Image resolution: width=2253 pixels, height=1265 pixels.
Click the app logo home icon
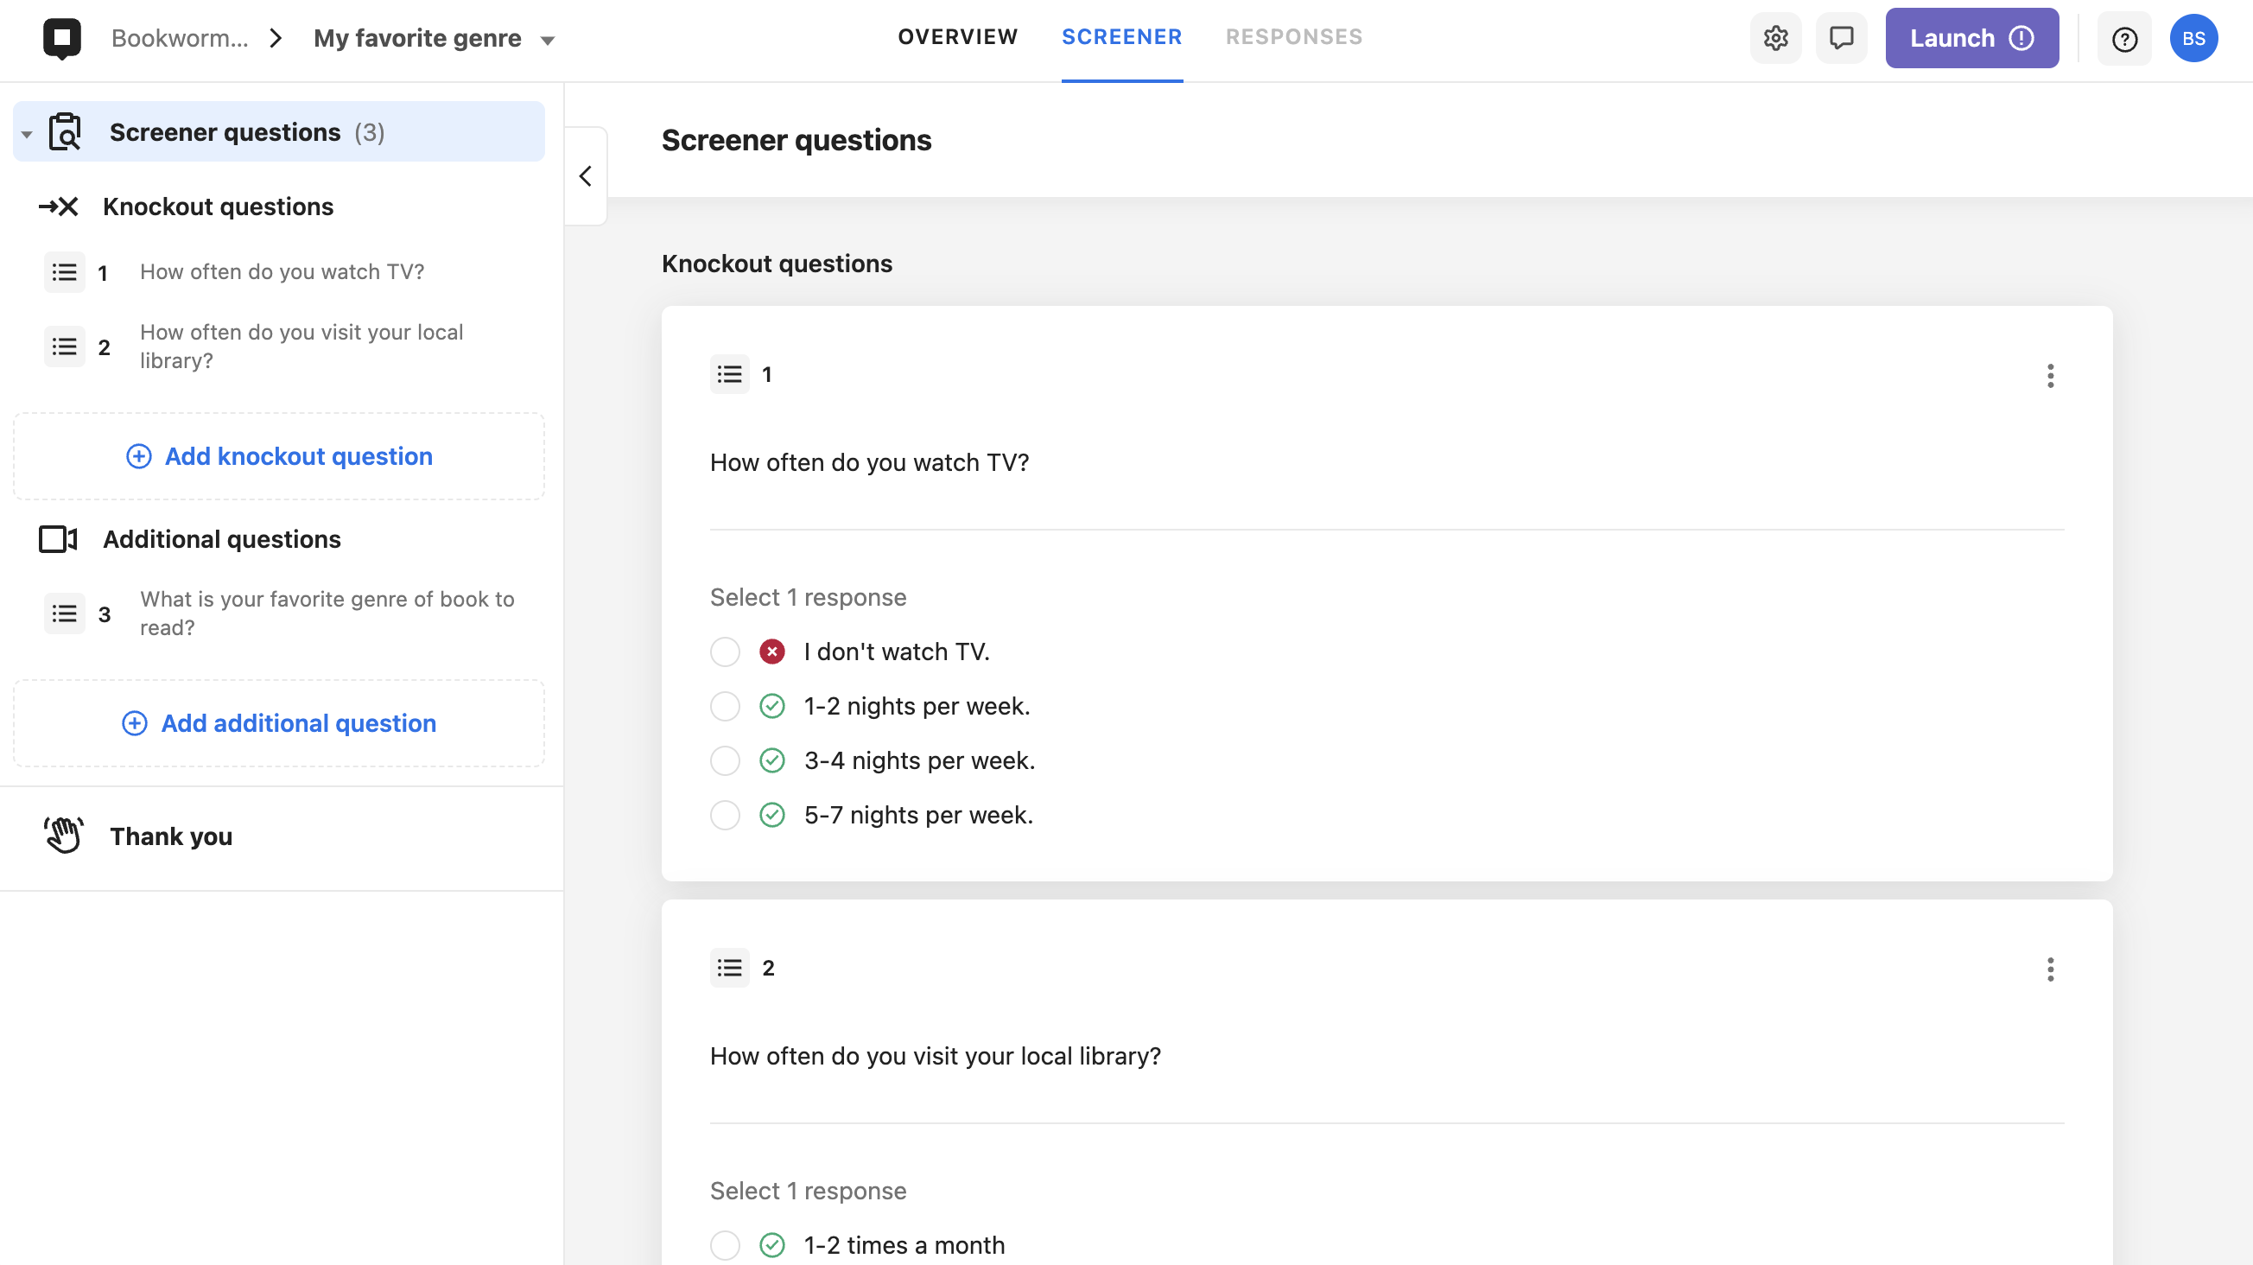pyautogui.click(x=62, y=39)
